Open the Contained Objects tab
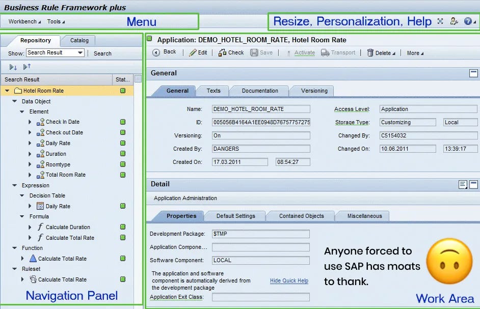 (x=301, y=216)
